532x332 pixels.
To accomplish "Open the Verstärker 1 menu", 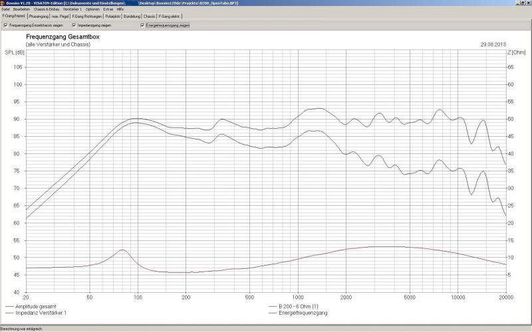I will point(72,9).
